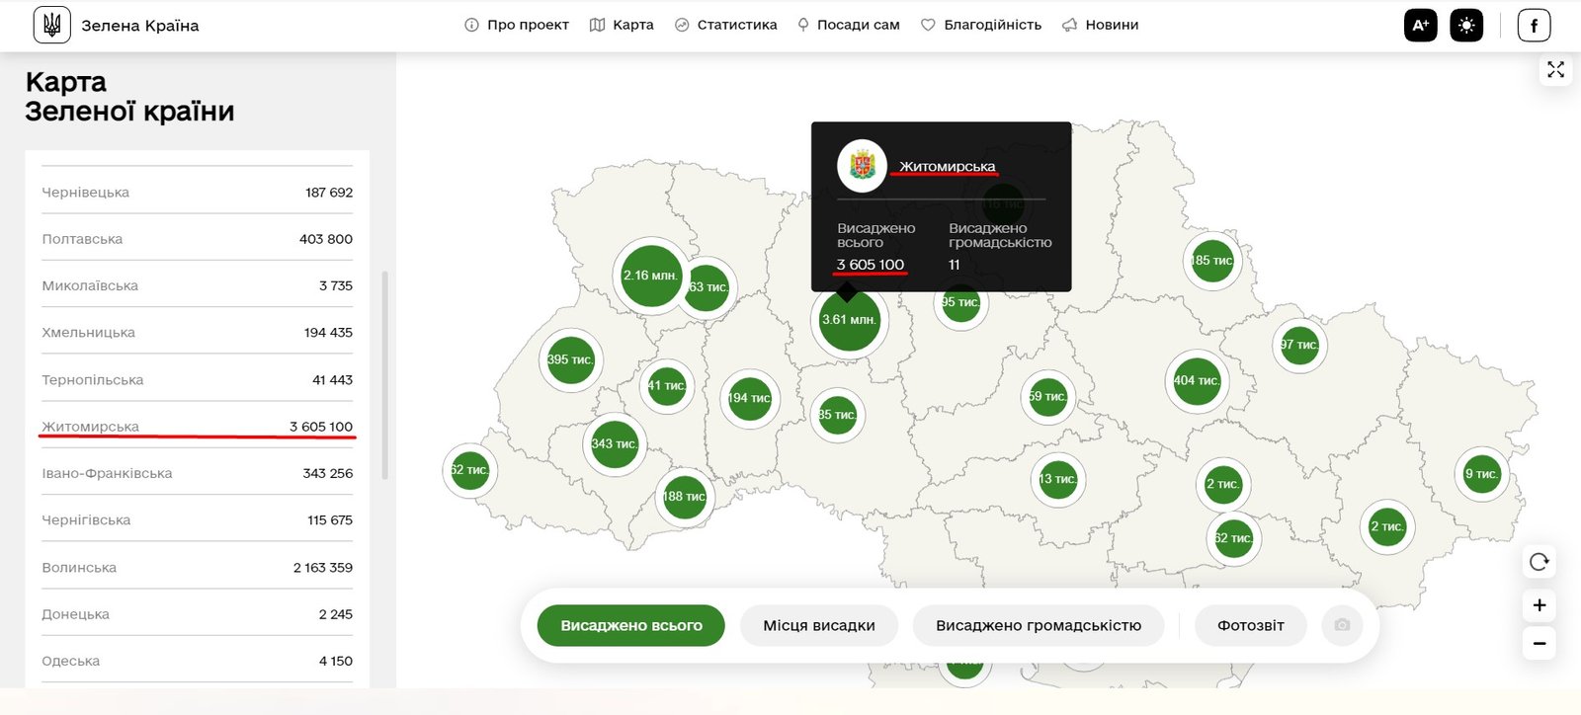This screenshot has width=1581, height=715.
Task: Click the trident logo icon
Action: coord(51,25)
